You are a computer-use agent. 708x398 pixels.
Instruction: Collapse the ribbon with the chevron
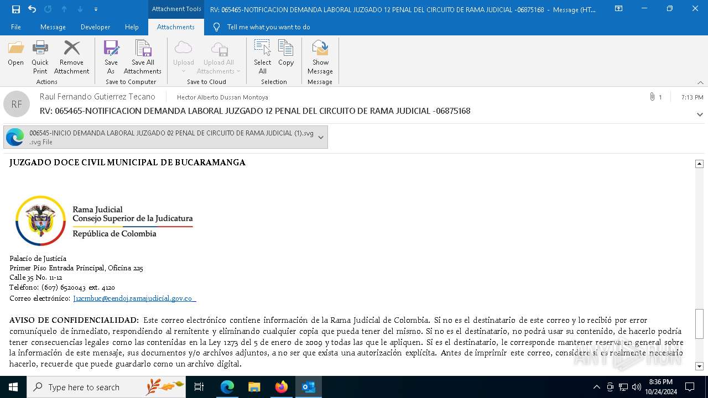[x=700, y=82]
